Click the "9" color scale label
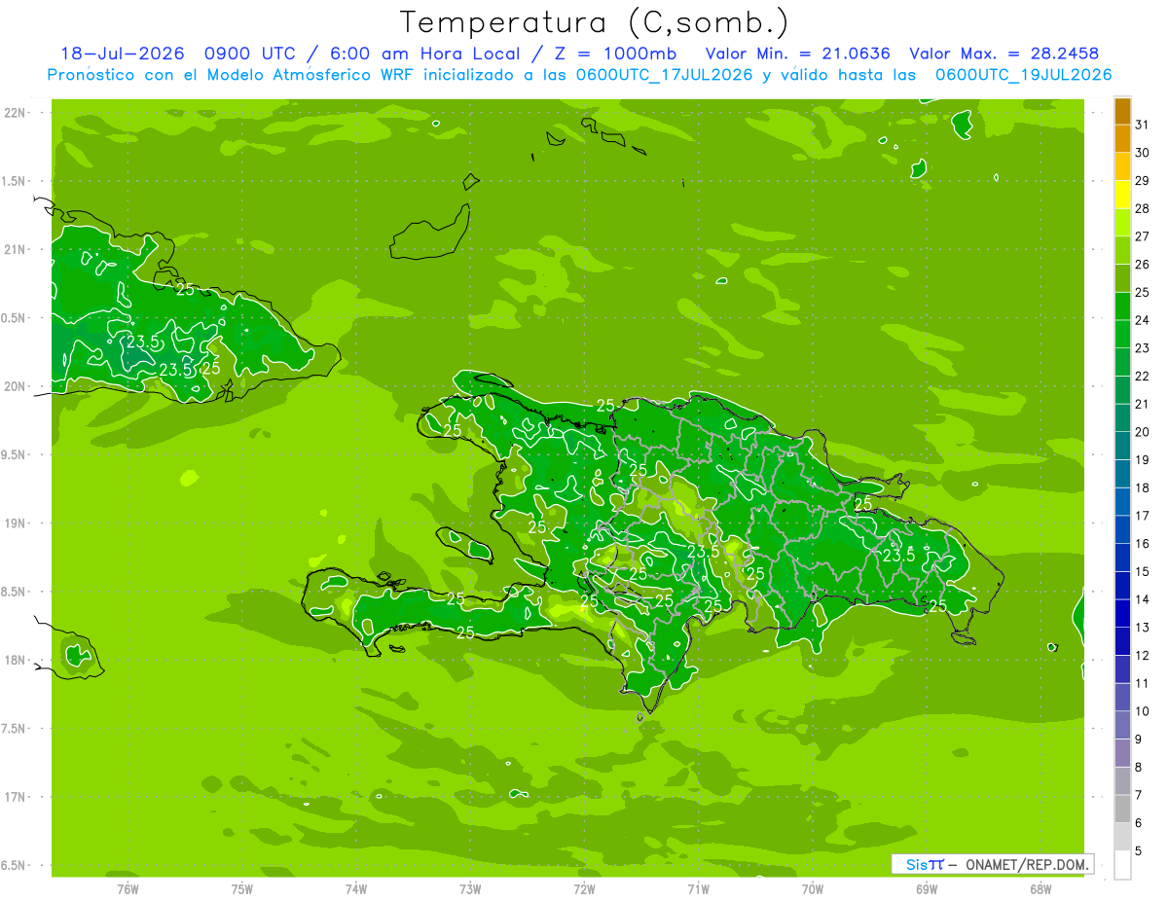 point(1139,740)
